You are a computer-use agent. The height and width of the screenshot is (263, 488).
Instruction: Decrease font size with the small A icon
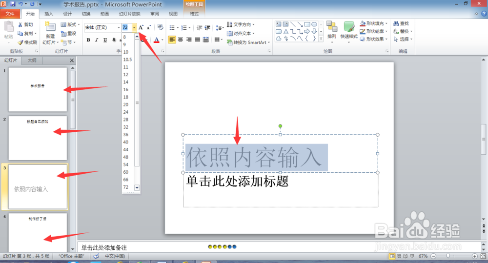click(149, 27)
